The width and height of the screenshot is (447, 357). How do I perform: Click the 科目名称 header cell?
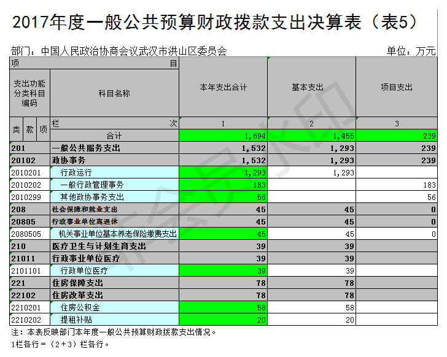[x=114, y=93]
